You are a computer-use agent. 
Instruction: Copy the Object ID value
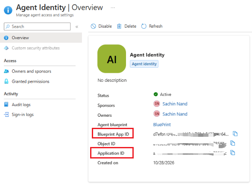tap(232, 143)
